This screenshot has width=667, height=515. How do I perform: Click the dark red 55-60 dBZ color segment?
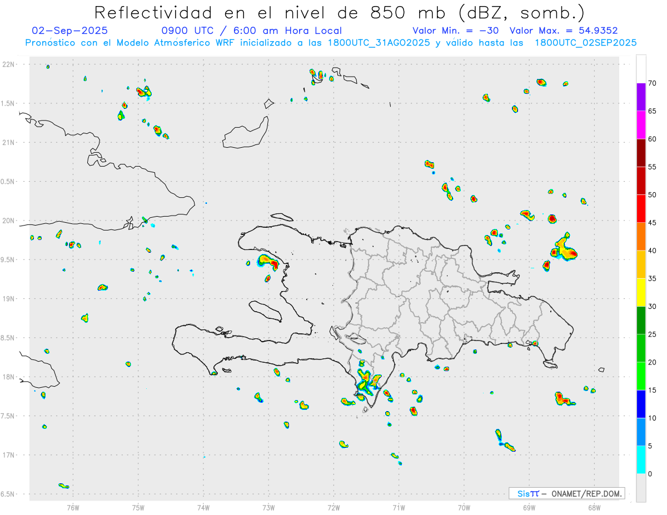641,153
